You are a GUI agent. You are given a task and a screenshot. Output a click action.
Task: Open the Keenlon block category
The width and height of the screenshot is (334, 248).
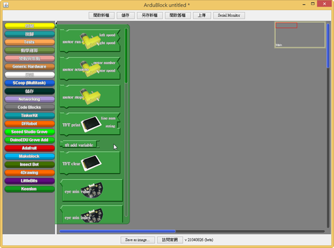(29, 189)
